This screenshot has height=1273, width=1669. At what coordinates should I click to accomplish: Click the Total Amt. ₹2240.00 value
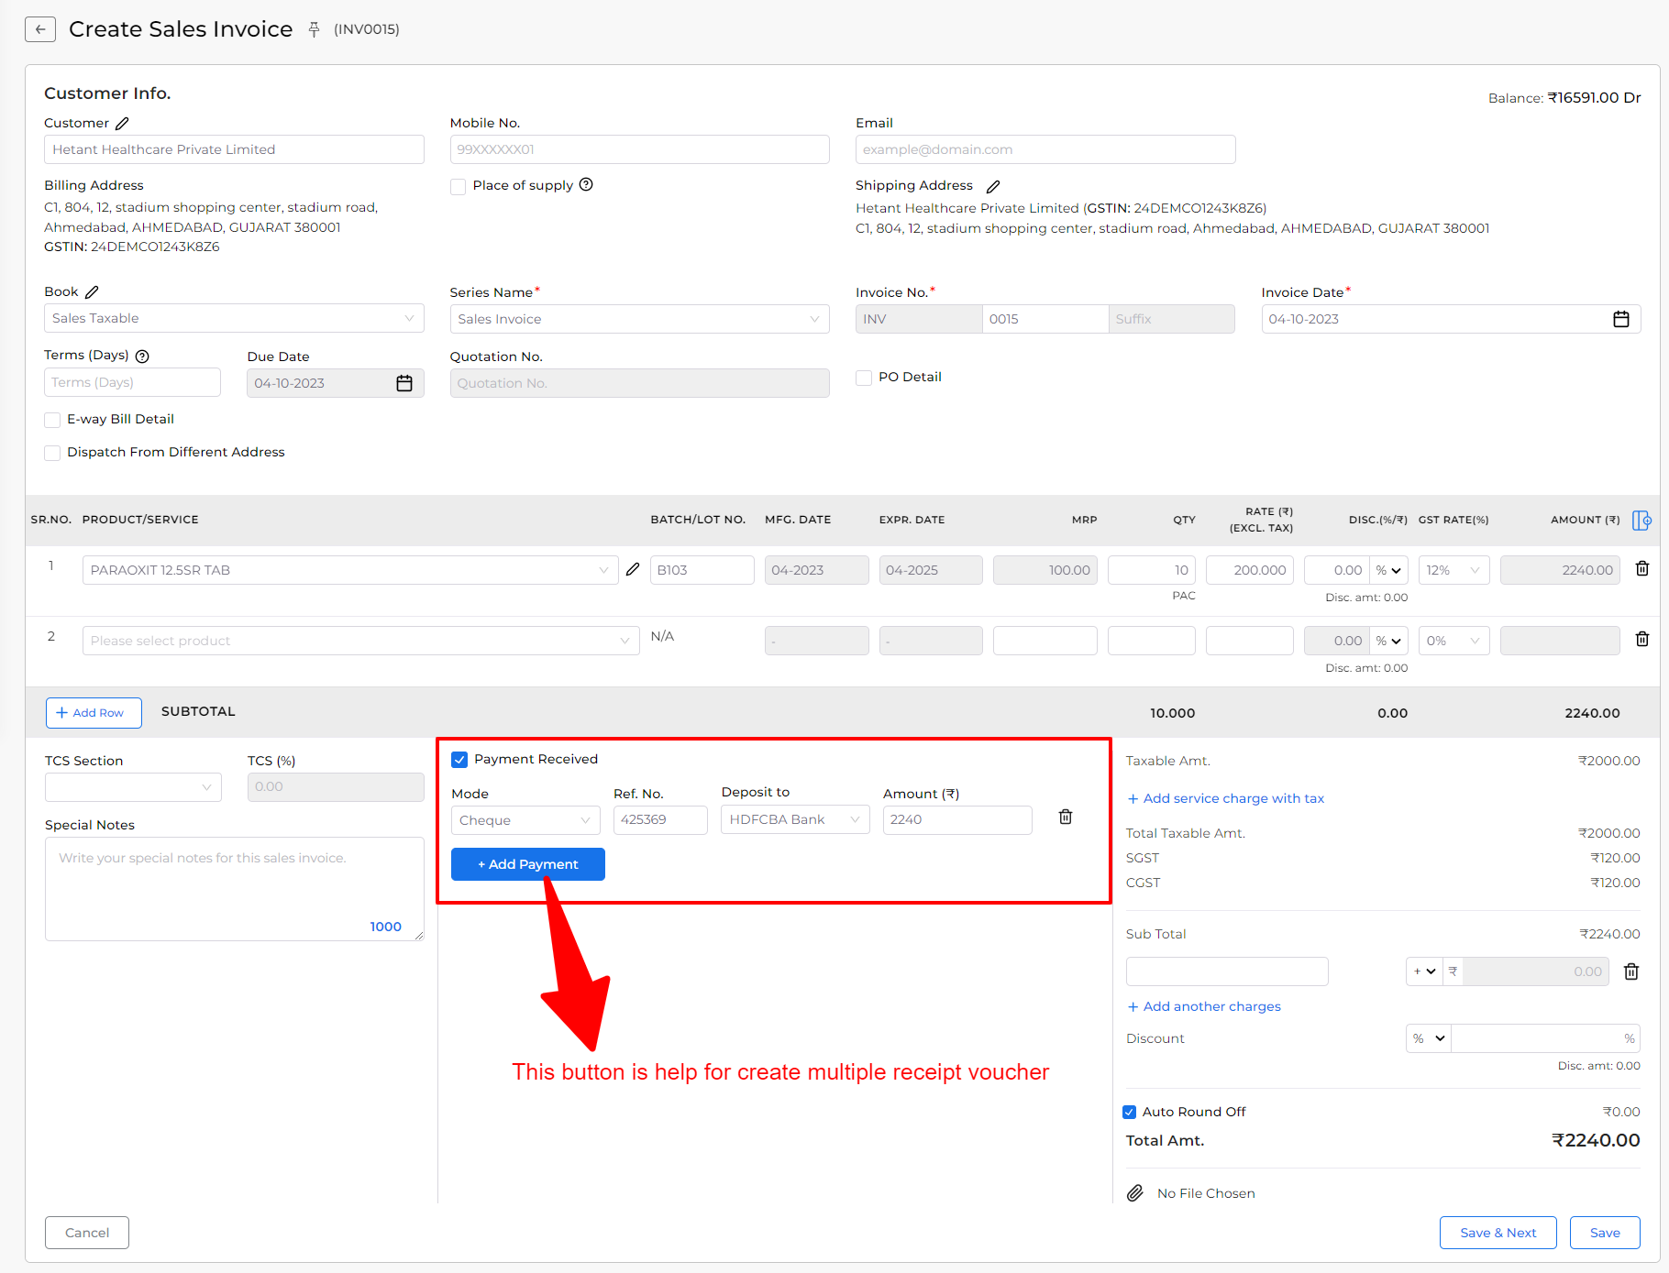1596,1140
